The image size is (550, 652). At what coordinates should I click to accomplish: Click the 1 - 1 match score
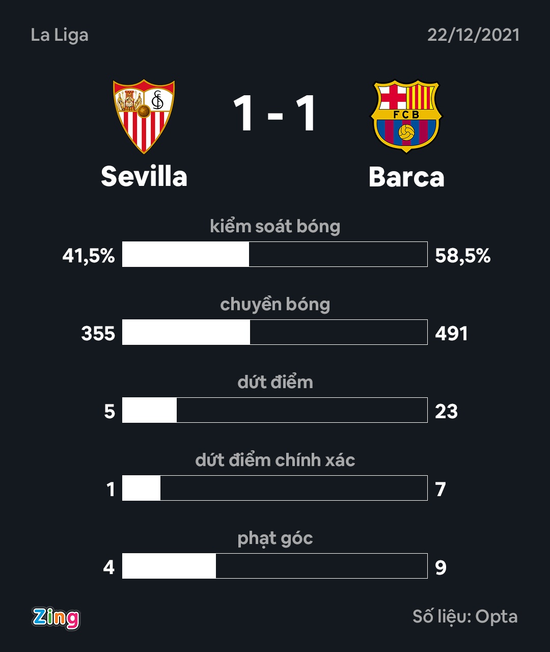coord(275,114)
